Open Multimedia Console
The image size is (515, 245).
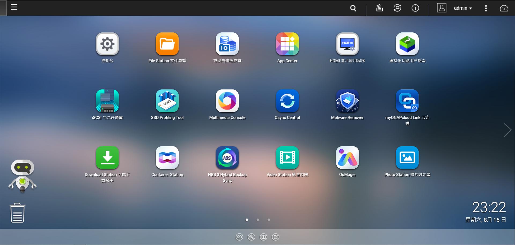point(227,101)
